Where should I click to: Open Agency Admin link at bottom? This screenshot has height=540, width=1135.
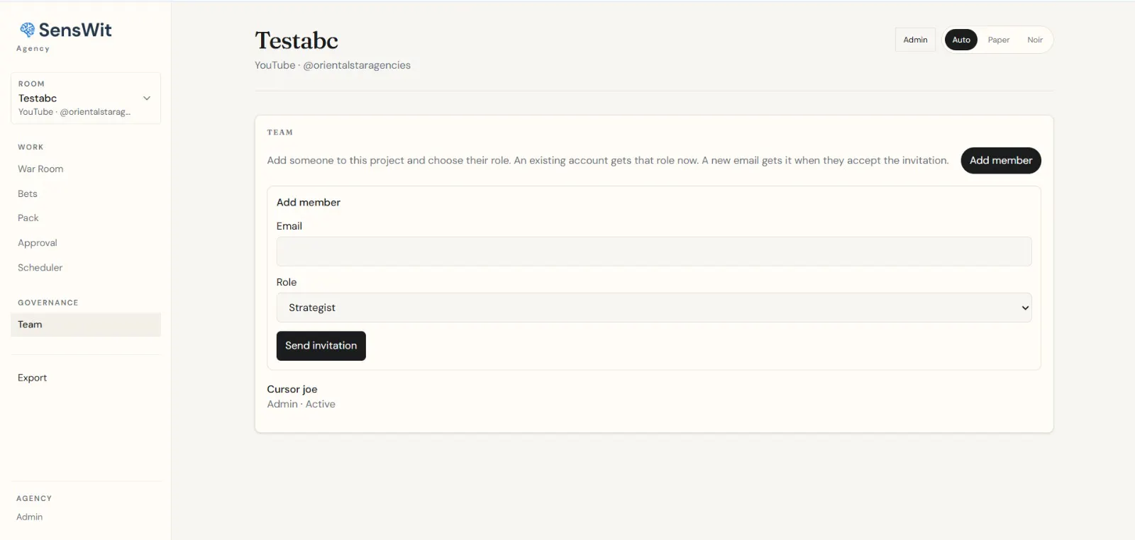click(x=30, y=517)
